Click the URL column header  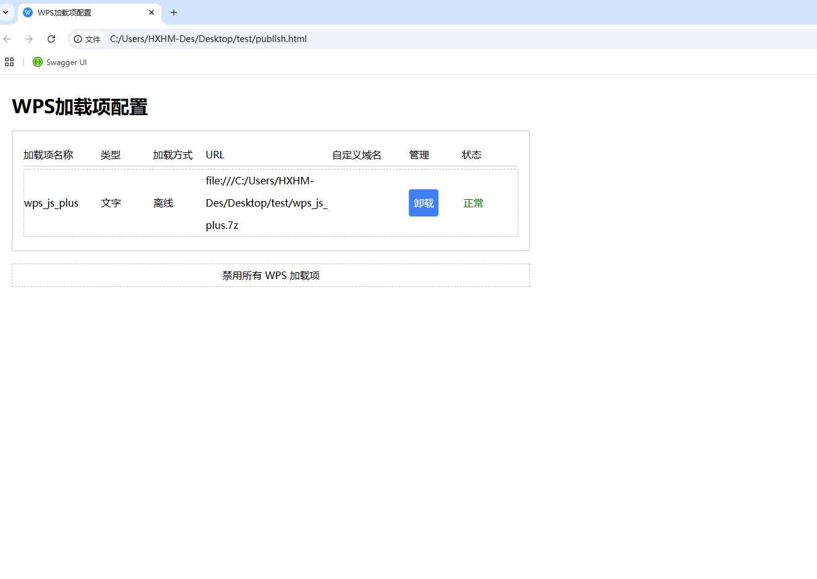pos(215,155)
